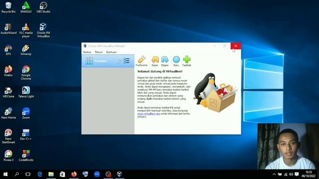
Task: Open the Windows Start menu
Action: [x=5, y=174]
